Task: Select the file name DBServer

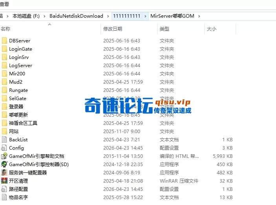Action: [x=20, y=41]
